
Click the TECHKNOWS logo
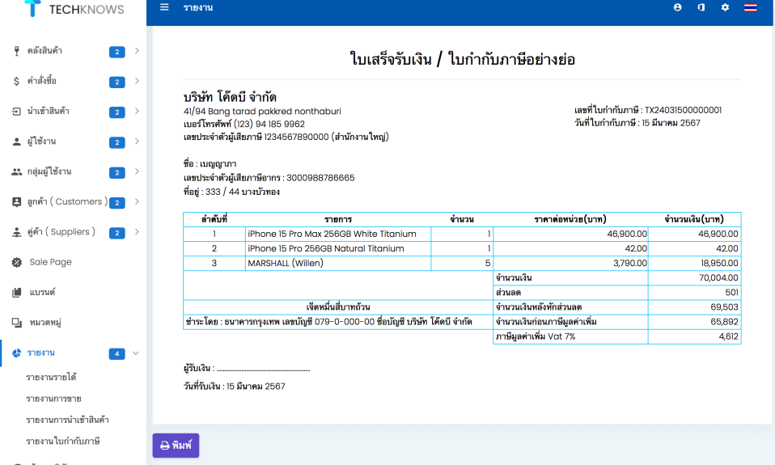(x=74, y=9)
